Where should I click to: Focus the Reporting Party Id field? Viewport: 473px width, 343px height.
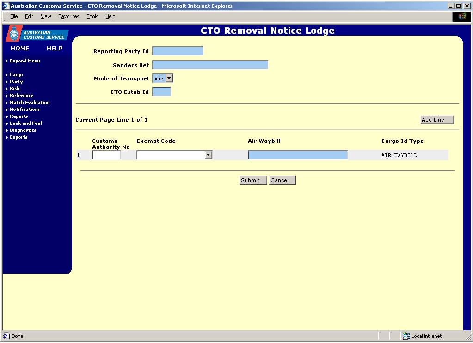178,51
